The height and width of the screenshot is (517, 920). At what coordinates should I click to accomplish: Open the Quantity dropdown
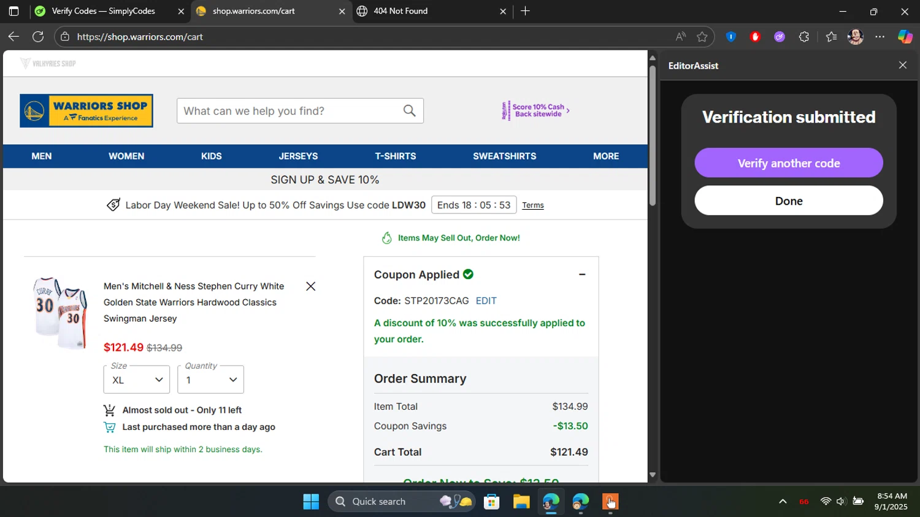coord(210,380)
